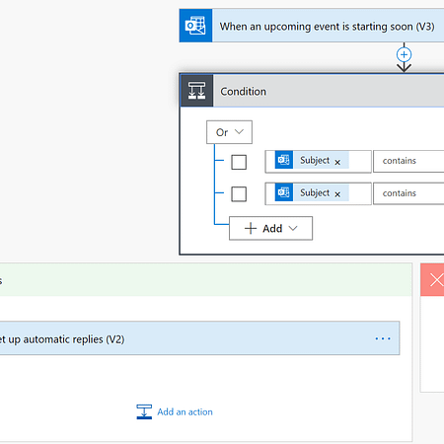Viewport: 444px width, 444px height.
Task: Click the Outlook icon in the second Subject token
Action: [284, 192]
